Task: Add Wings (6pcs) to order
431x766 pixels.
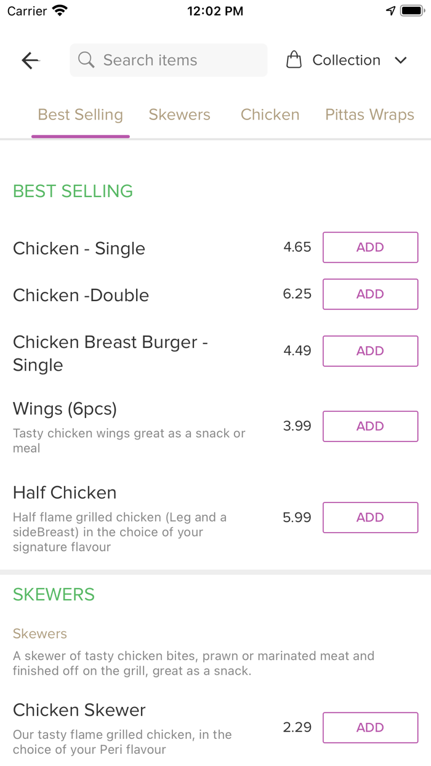Action: click(x=370, y=426)
